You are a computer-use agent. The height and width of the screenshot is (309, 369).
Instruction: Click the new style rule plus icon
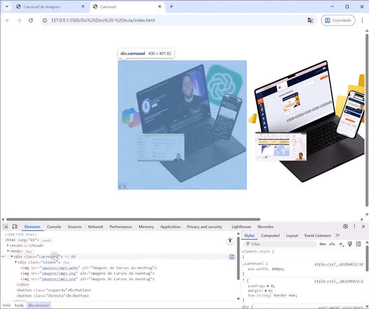(341, 244)
